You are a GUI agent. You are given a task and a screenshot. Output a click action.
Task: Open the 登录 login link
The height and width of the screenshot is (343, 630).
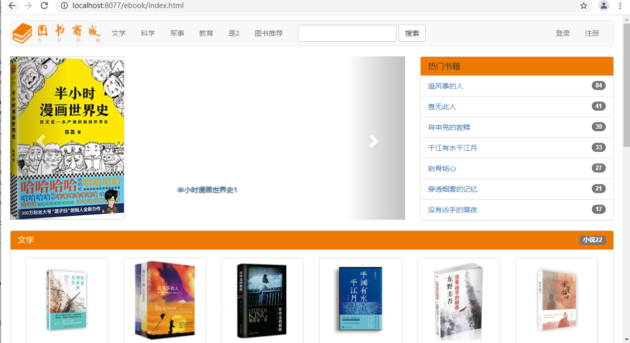(563, 33)
